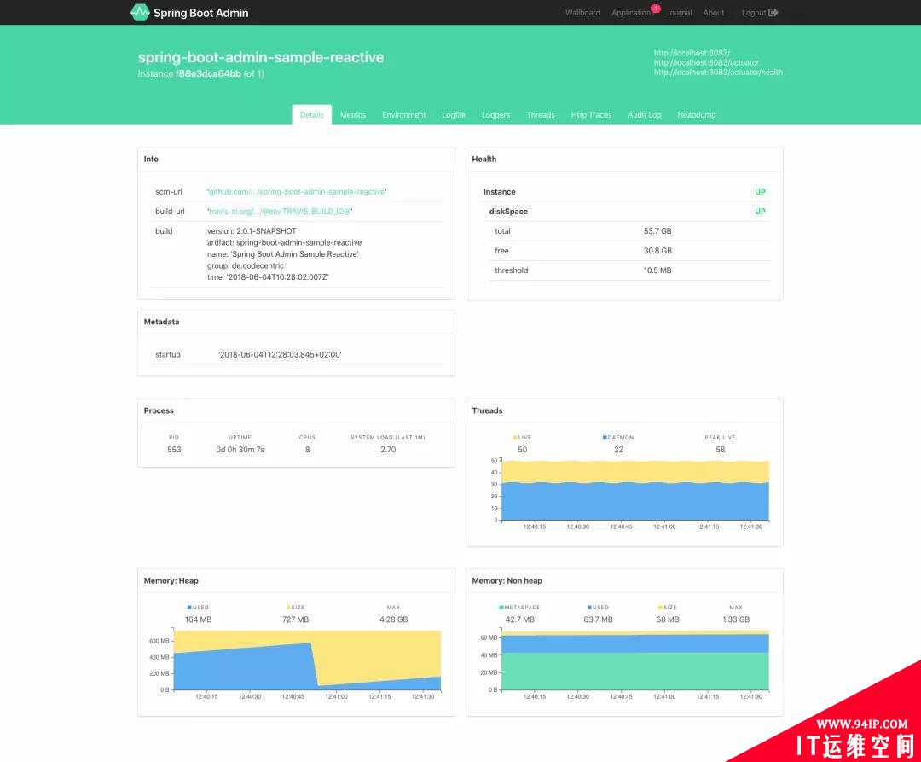Viewport: 921px width, 762px height.
Task: Open the Wallboard page
Action: [x=582, y=12]
